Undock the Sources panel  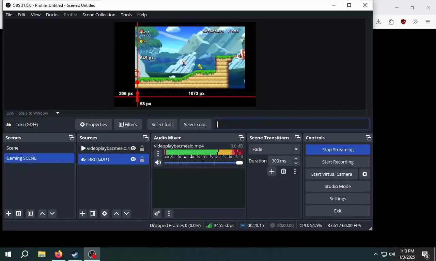point(145,138)
